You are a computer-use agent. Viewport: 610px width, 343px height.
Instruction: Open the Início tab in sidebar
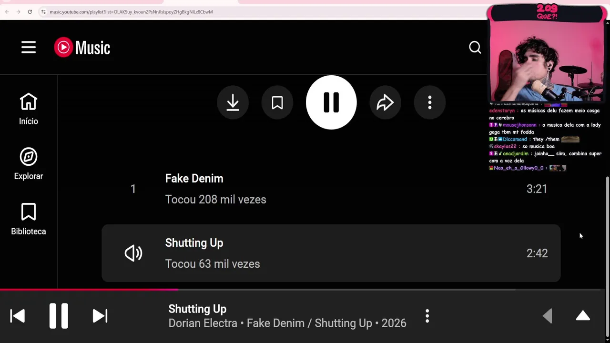pyautogui.click(x=29, y=109)
